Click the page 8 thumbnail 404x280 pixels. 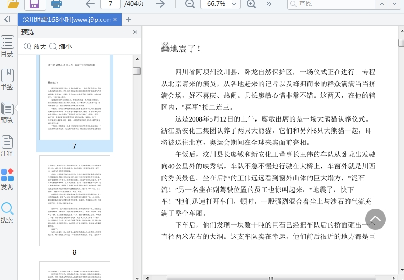click(74, 201)
